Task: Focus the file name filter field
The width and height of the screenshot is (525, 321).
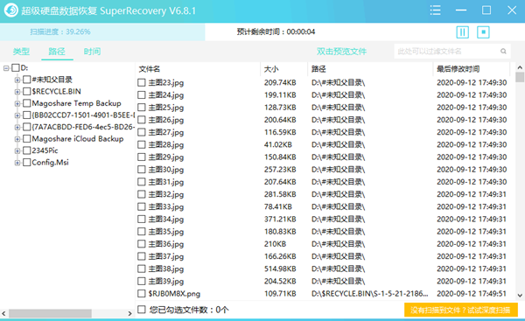Action: point(452,52)
